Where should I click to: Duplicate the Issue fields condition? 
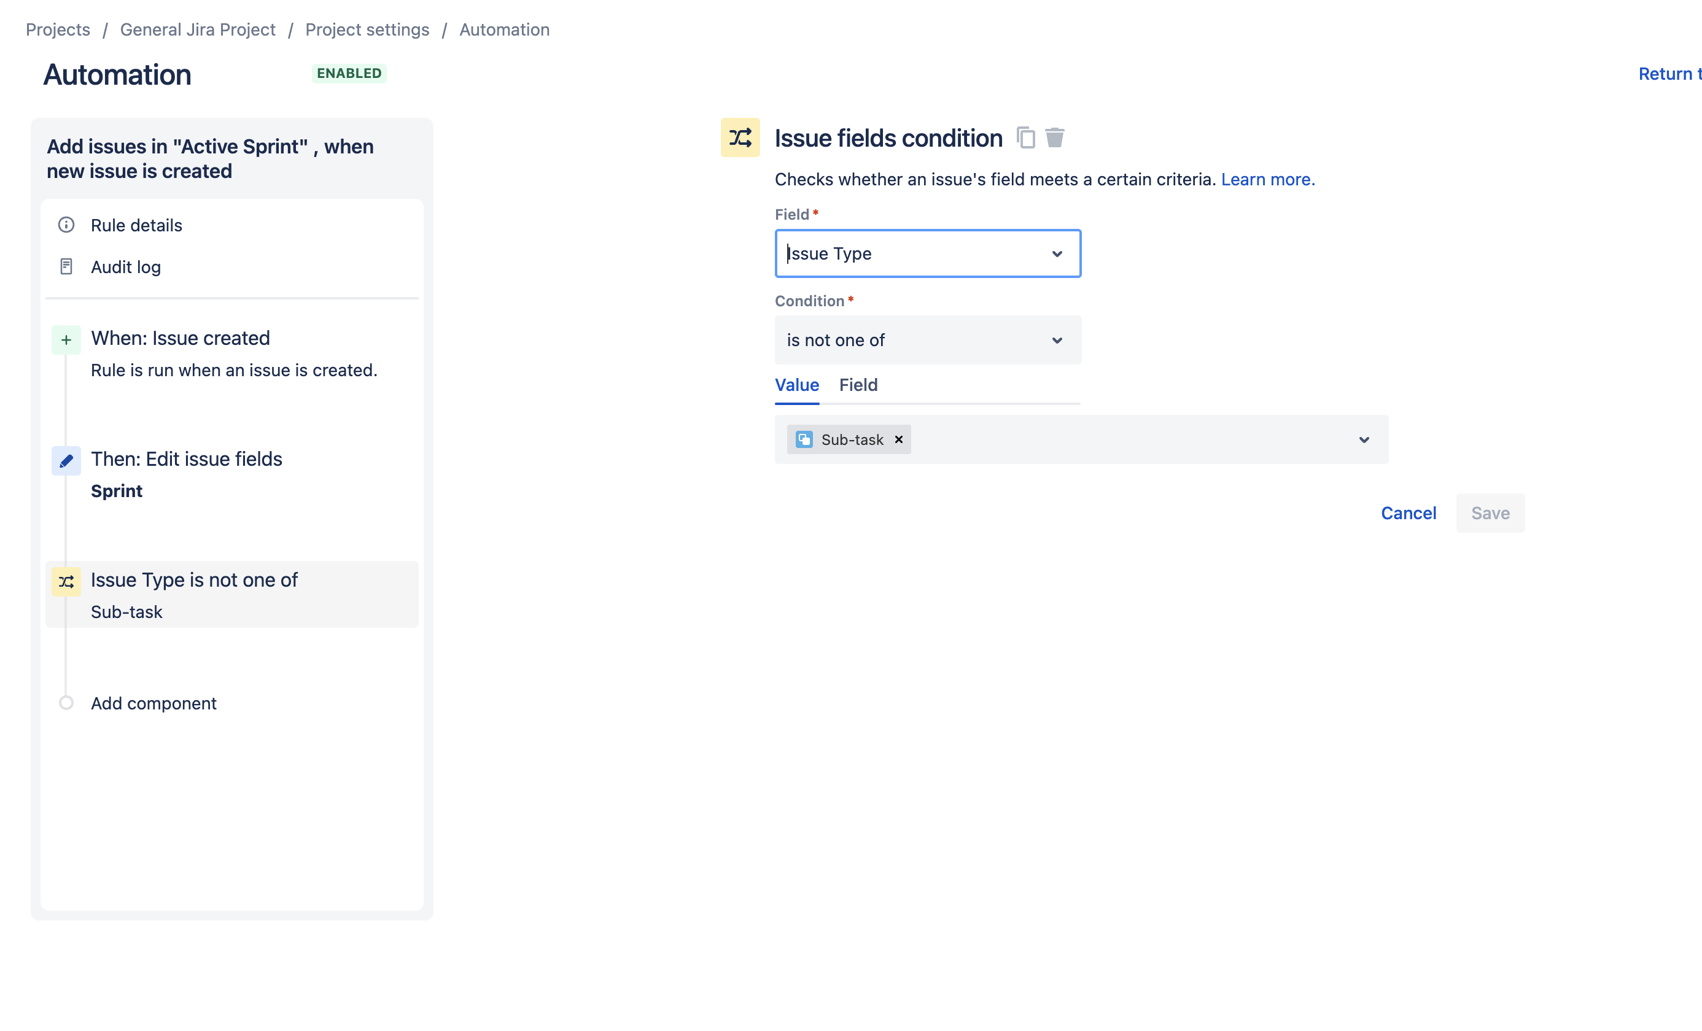point(1027,137)
